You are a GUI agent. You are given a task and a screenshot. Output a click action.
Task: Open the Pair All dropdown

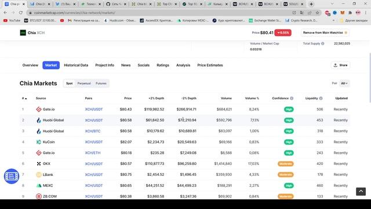[344, 84]
